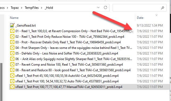Select the file _GenoRead.txt

tap(26, 26)
